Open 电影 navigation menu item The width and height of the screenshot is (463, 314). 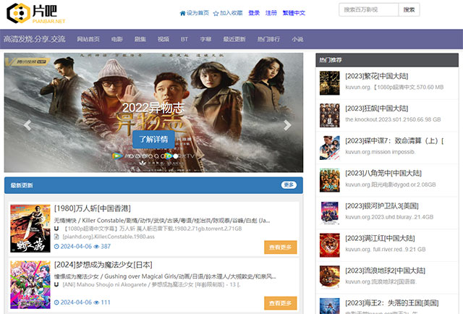click(x=117, y=39)
